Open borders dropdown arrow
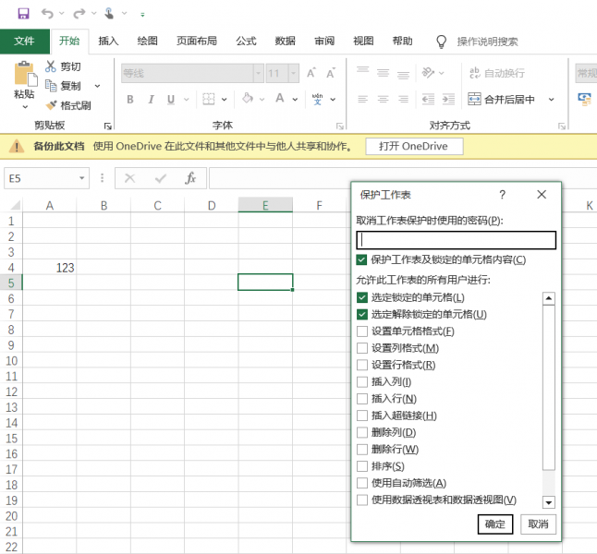The height and width of the screenshot is (554, 597). pos(225,100)
